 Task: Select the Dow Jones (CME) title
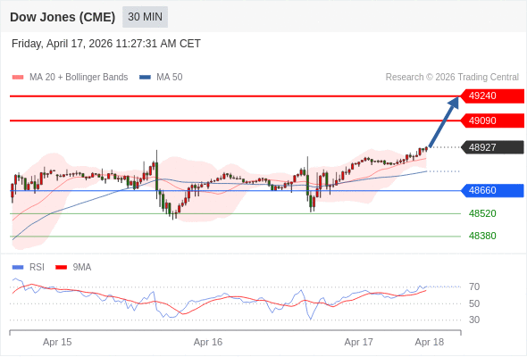pos(63,17)
